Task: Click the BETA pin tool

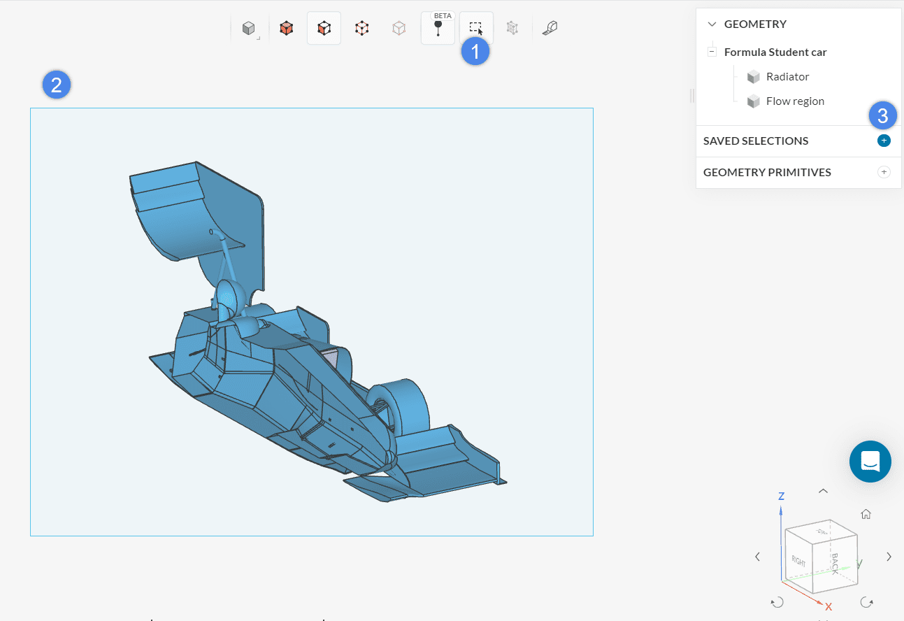Action: pos(438,29)
